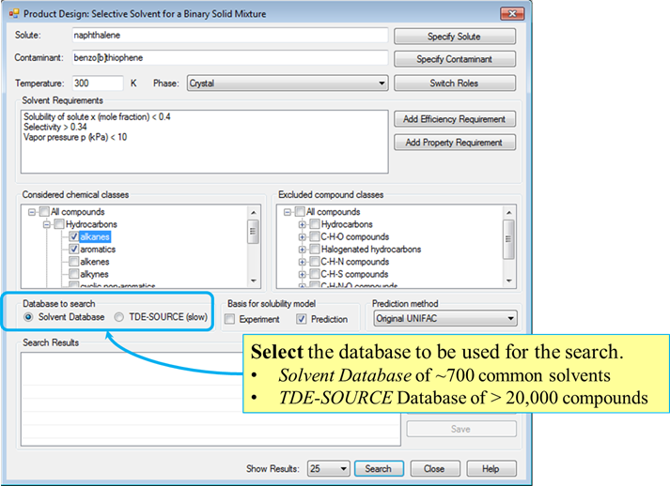The width and height of the screenshot is (670, 486).
Task: Click scroll-down arrow in Excluded classes list
Action: pos(509,281)
